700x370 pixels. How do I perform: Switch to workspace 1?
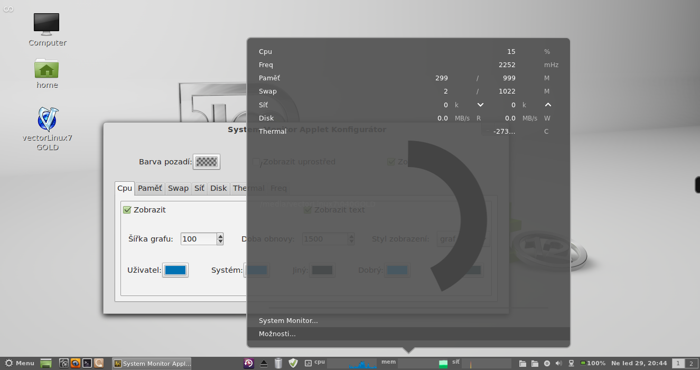(678, 363)
